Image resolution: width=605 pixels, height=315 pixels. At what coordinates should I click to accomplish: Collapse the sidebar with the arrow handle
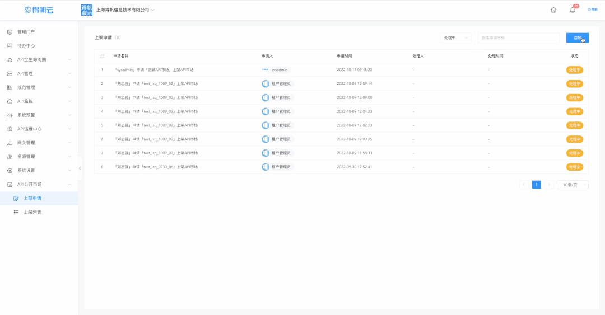tap(80, 168)
